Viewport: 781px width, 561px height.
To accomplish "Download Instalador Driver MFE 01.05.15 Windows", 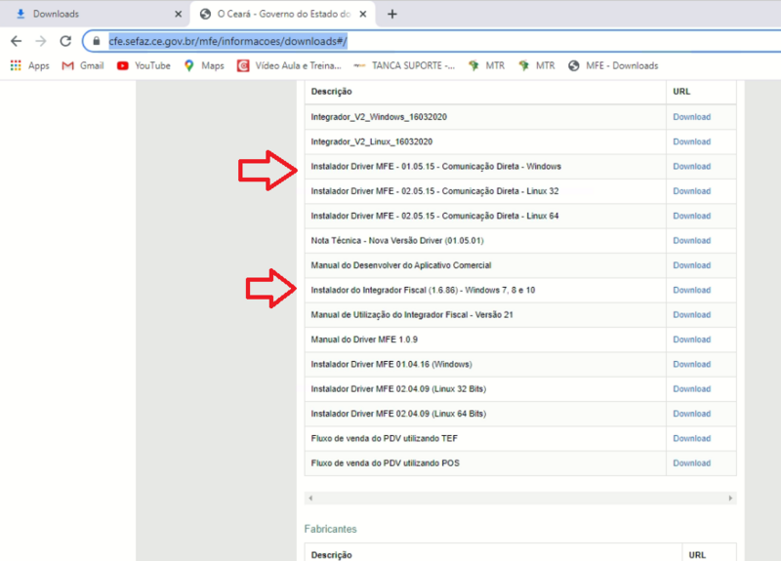I will tap(691, 166).
